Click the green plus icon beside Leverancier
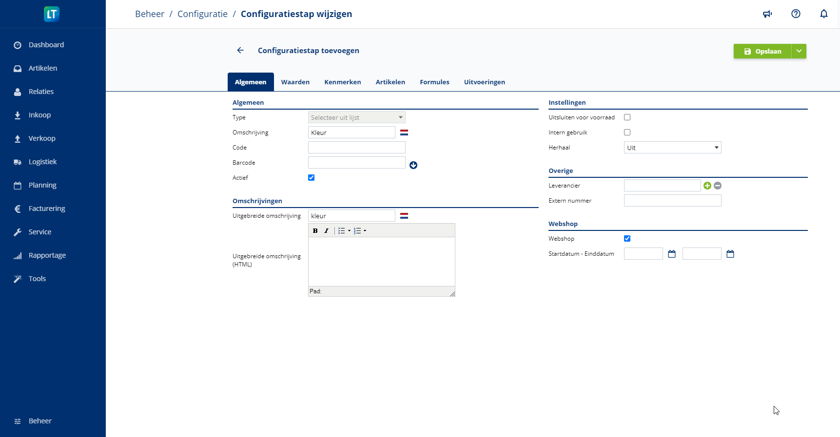Image resolution: width=840 pixels, height=437 pixels. pos(707,186)
